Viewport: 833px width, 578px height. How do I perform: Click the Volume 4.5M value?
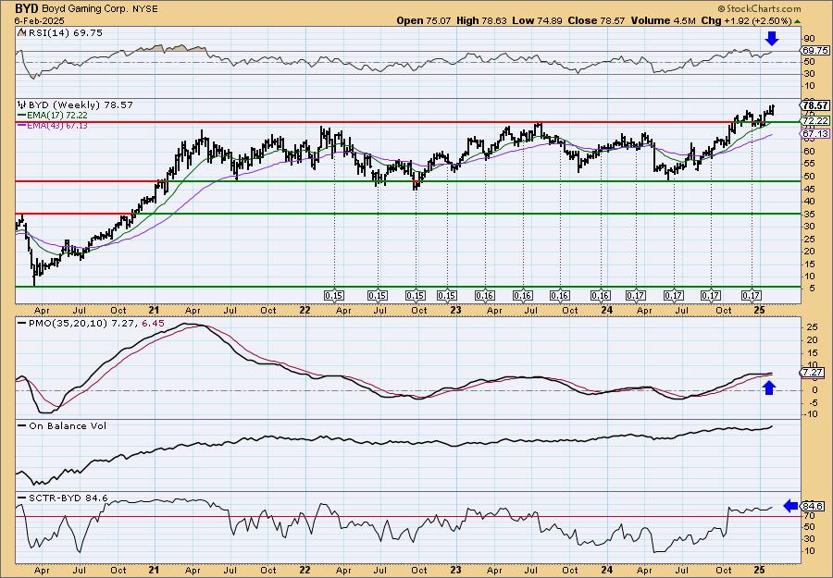664,20
